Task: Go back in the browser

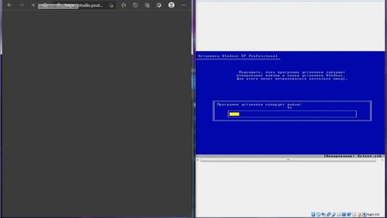Action: pos(10,5)
